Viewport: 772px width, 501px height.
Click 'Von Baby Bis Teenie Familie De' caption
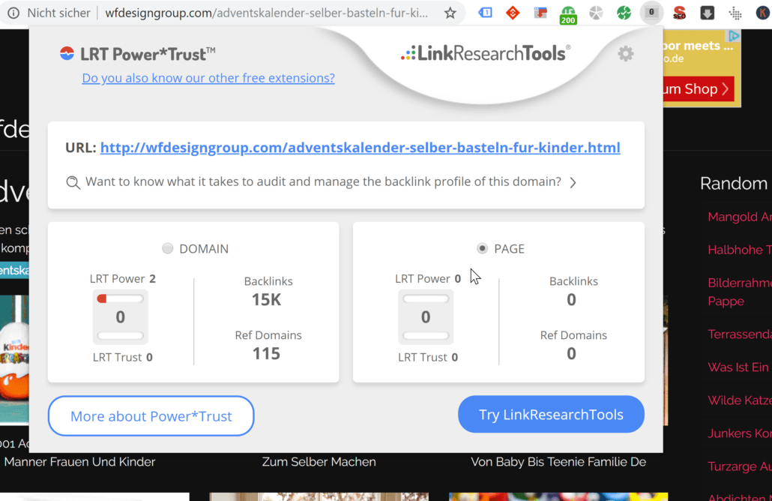(x=558, y=461)
